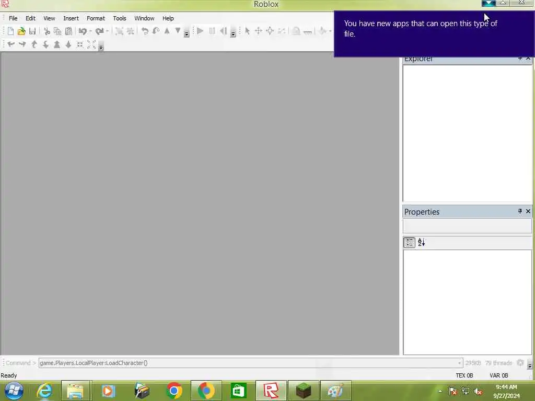Open the Tools menu
The image size is (535, 401).
[x=120, y=18]
